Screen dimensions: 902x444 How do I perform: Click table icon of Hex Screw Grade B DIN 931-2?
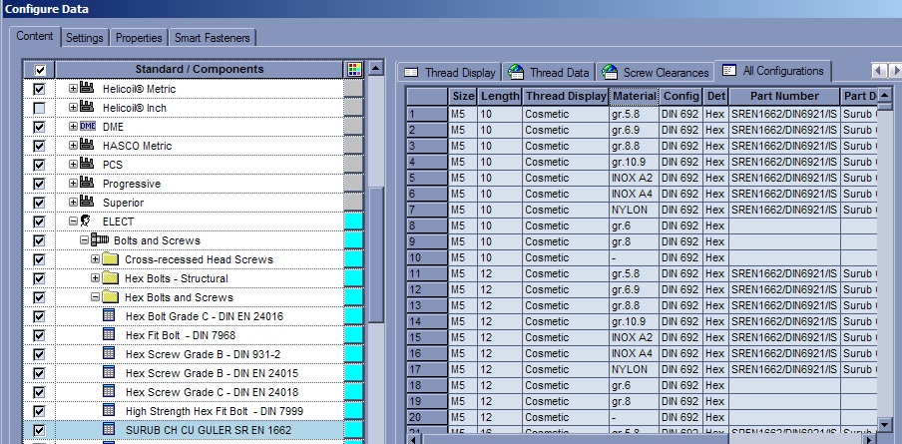click(109, 353)
